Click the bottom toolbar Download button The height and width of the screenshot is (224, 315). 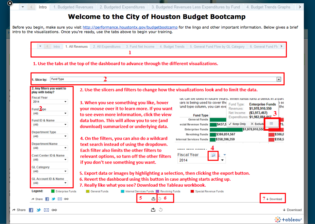point(292,210)
